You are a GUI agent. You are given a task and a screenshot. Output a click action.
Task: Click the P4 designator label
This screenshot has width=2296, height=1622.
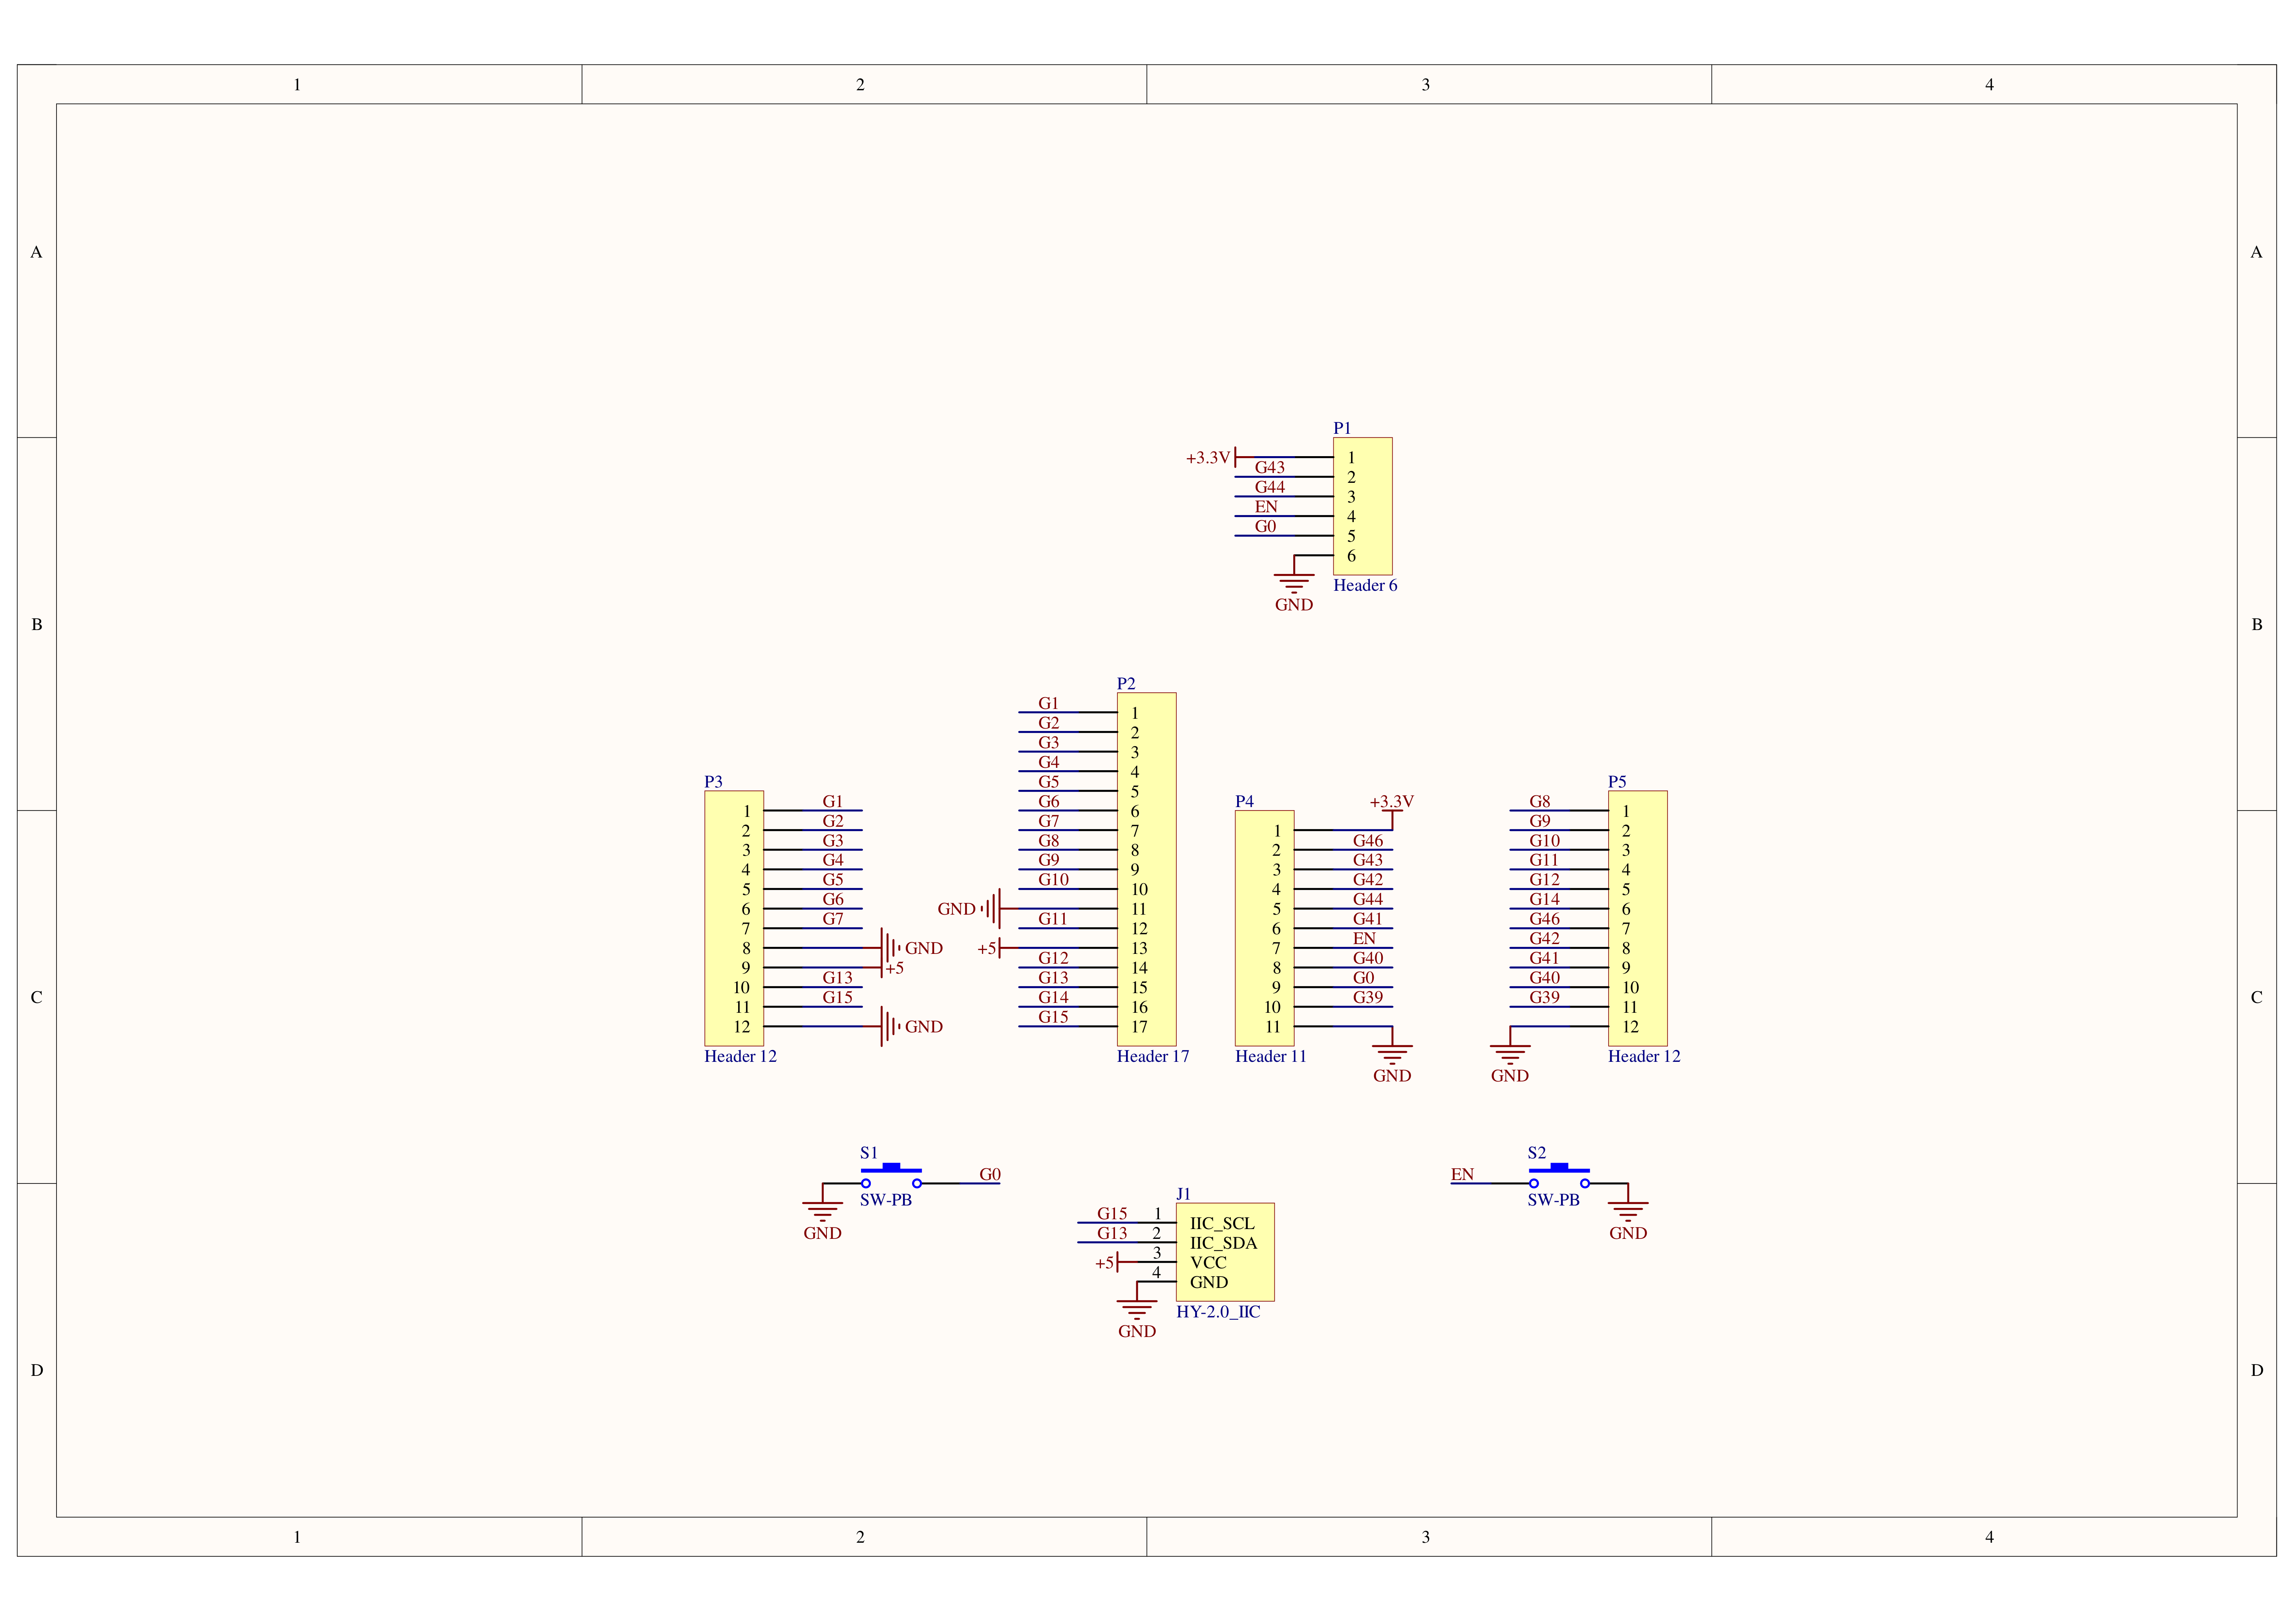[1244, 801]
